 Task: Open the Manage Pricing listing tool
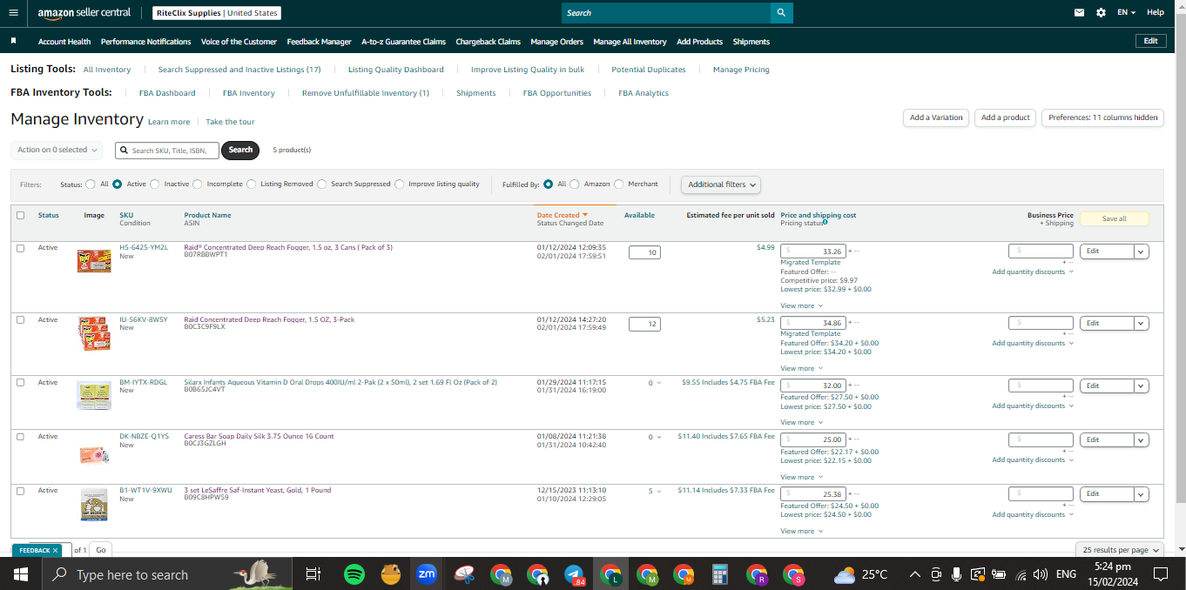coord(741,70)
